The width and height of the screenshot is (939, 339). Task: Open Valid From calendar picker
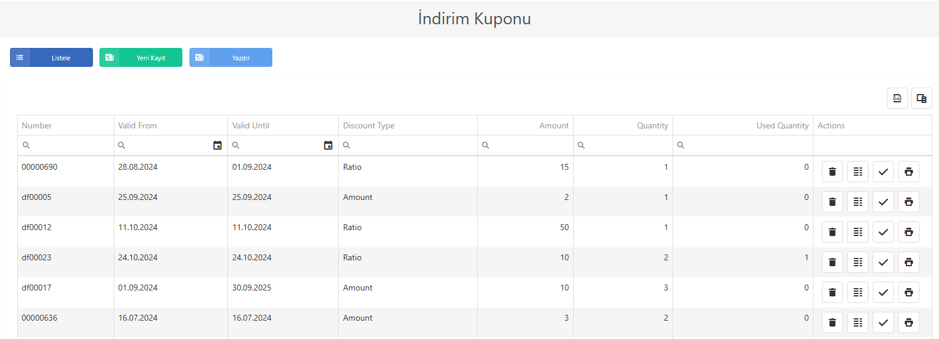(x=217, y=146)
